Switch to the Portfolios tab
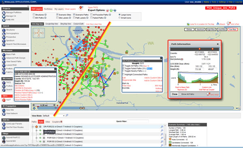The height and width of the screenshot is (148, 243). pyautogui.click(x=48, y=9)
